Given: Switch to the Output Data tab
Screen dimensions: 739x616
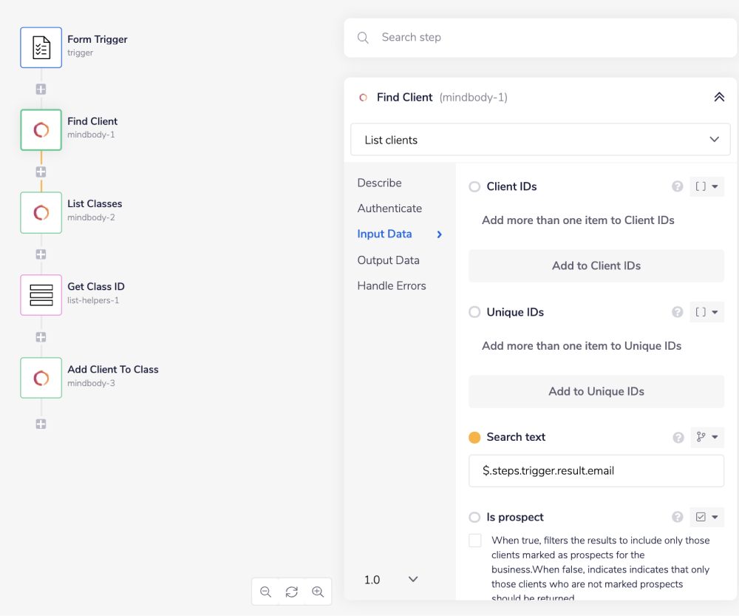Looking at the screenshot, I should (388, 260).
